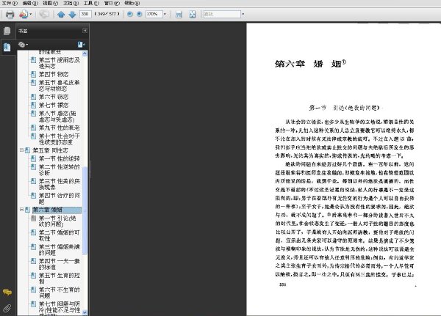Click the zoom out round button
The height and width of the screenshot is (316, 441).
pyautogui.click(x=130, y=14)
